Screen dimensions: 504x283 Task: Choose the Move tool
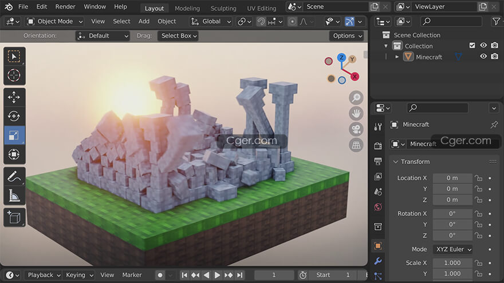pyautogui.click(x=14, y=97)
